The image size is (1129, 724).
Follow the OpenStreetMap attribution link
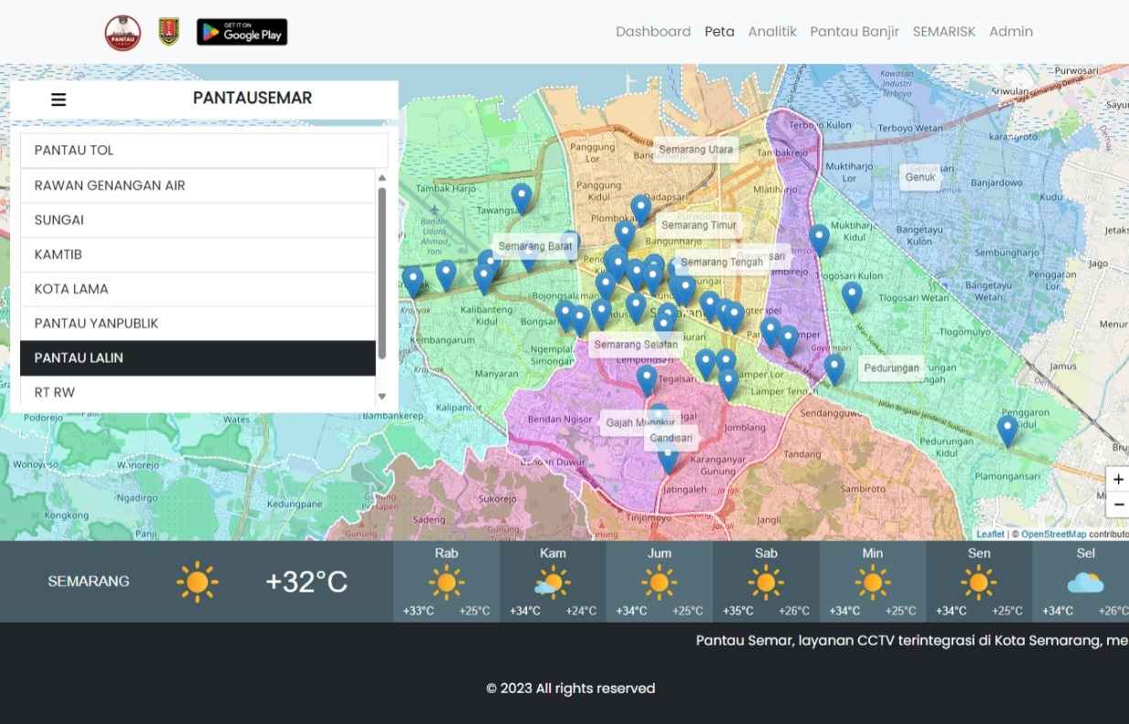tap(1053, 535)
